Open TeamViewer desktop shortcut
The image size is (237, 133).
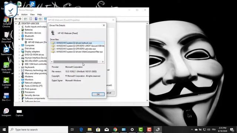click(6, 51)
